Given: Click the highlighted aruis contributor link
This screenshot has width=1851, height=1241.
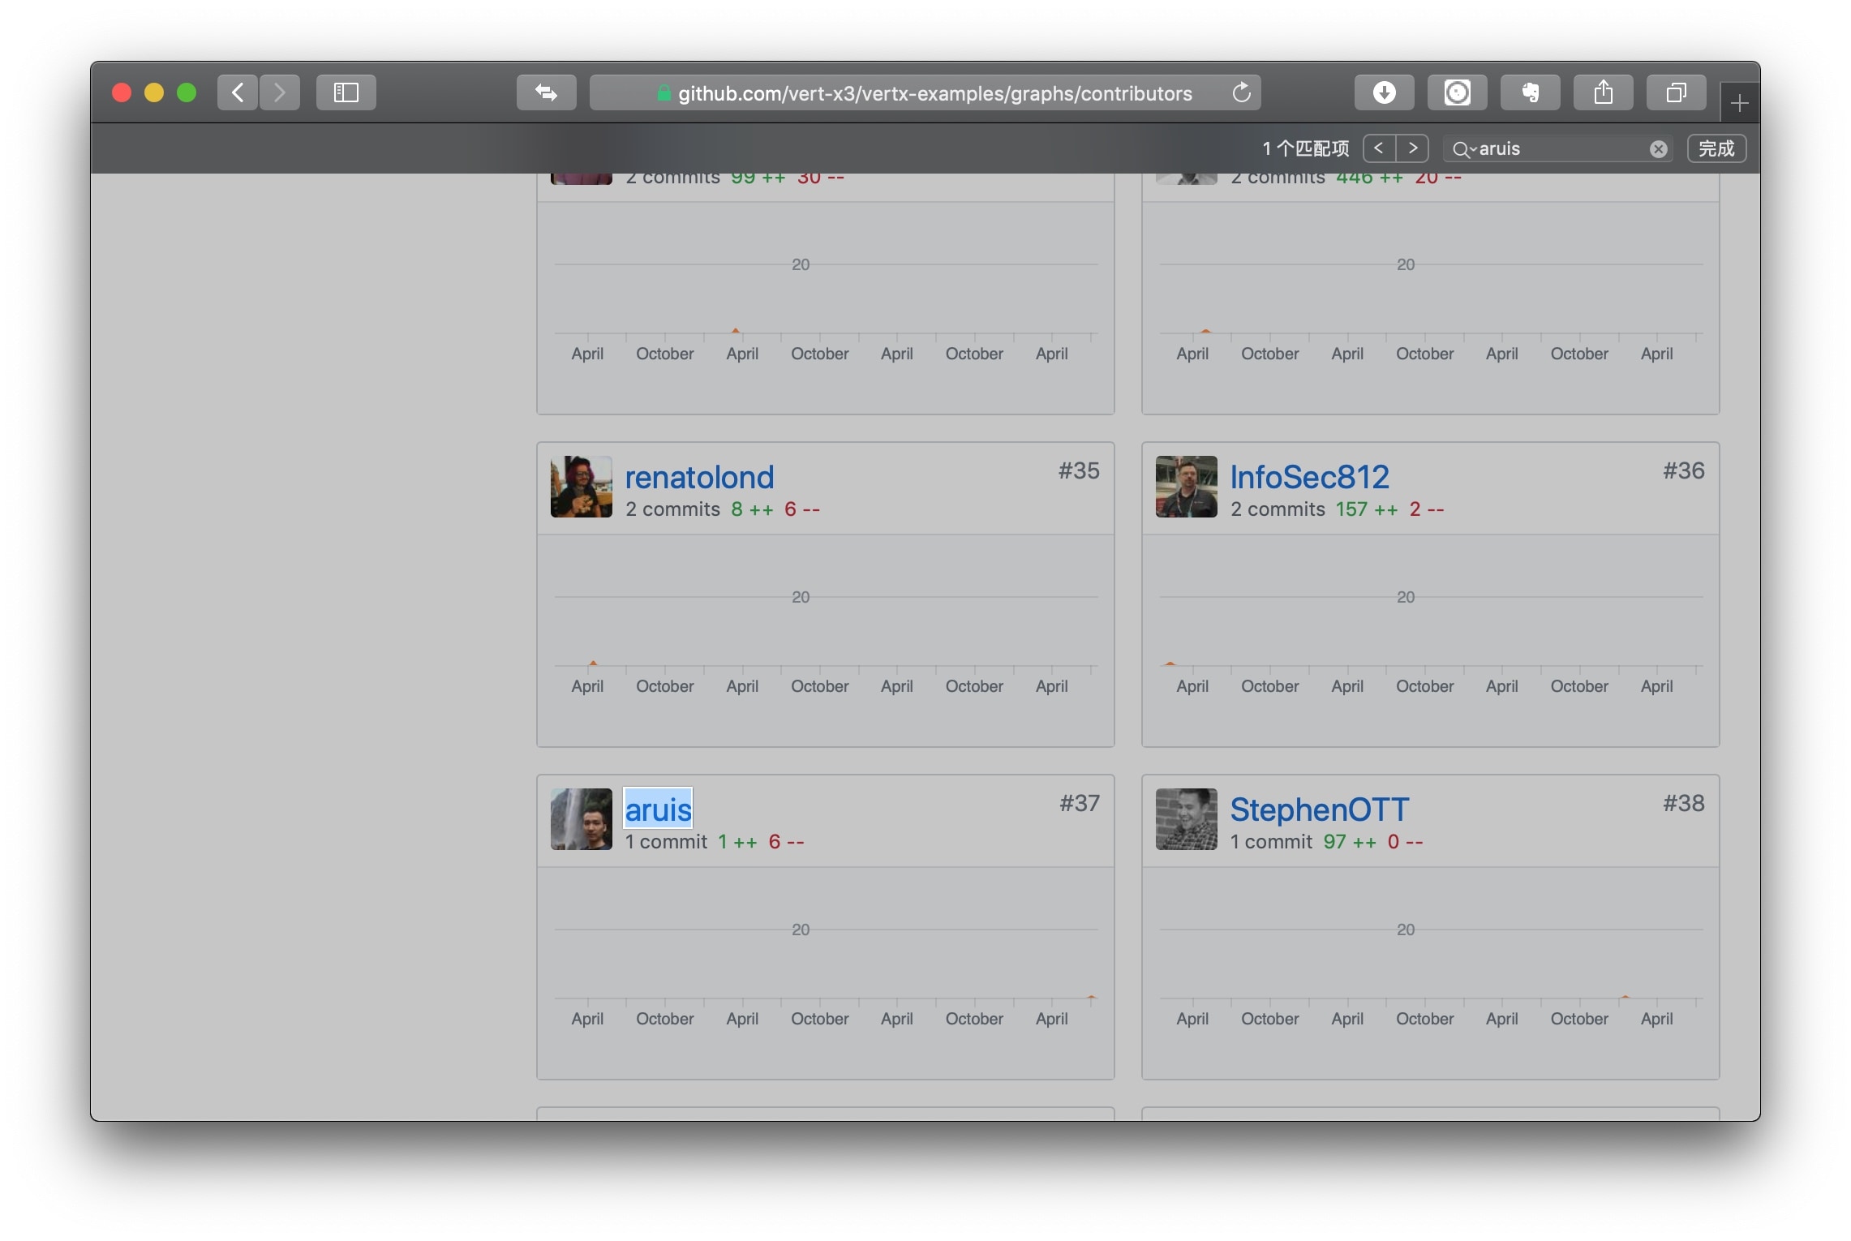Looking at the screenshot, I should (658, 809).
